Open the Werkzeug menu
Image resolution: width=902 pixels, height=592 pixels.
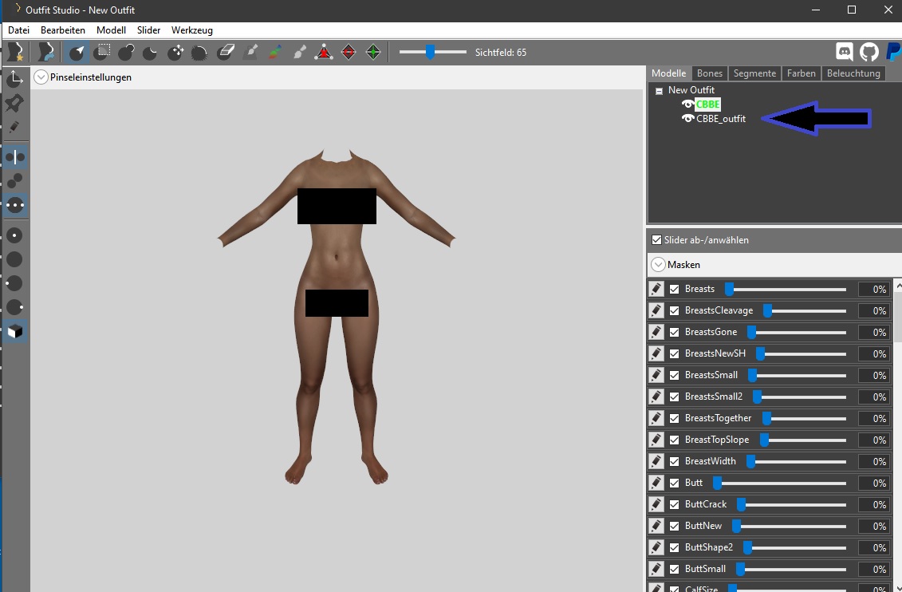click(191, 30)
